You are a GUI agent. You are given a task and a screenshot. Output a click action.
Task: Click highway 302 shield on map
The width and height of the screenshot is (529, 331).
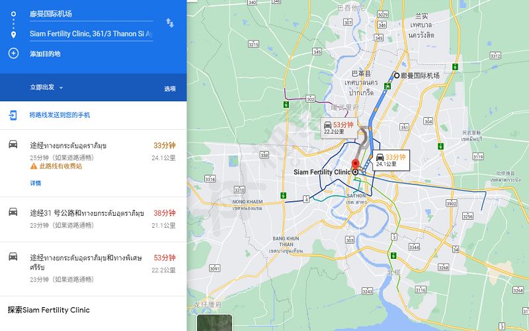(x=310, y=99)
